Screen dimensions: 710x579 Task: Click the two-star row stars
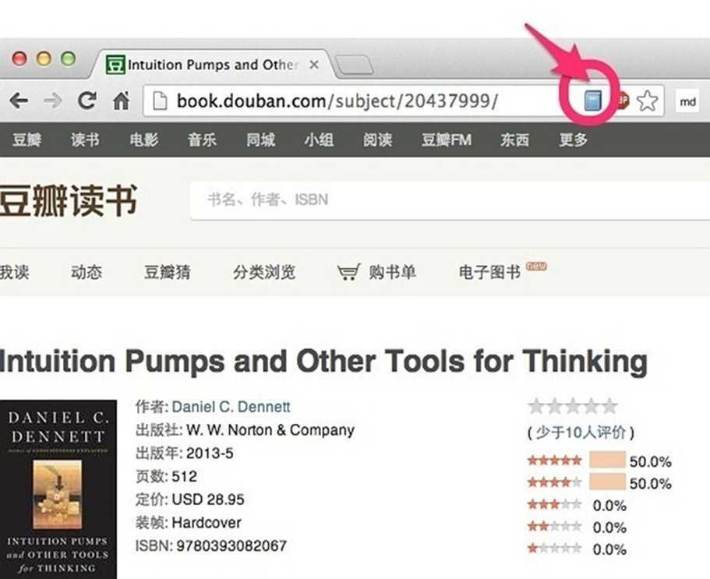555,527
